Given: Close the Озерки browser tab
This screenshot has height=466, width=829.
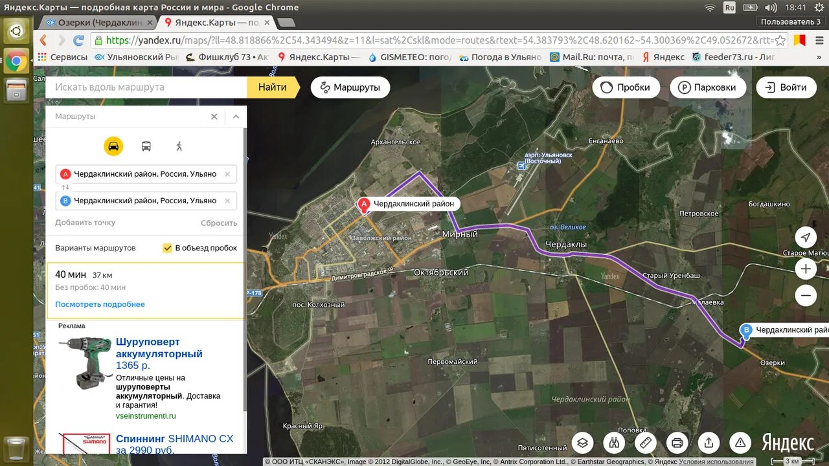Looking at the screenshot, I should [x=150, y=22].
